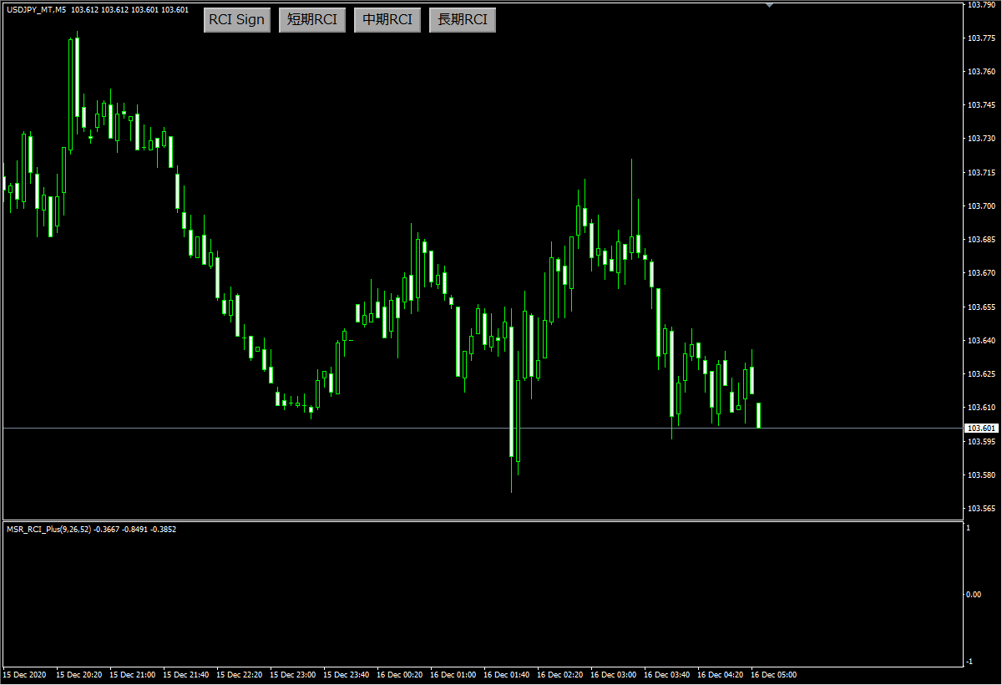The image size is (1002, 685).
Task: Click the tallest candle near 103.775 high
Action: coord(78,78)
